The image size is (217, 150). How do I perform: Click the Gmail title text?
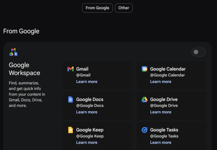click(82, 69)
